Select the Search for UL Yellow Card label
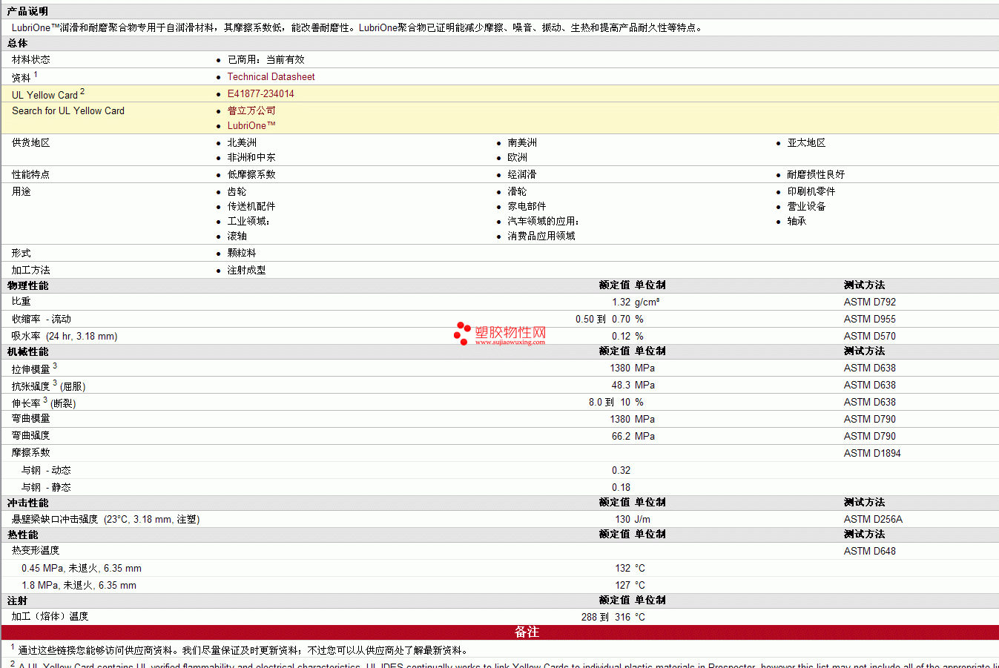999x668 pixels. tap(68, 110)
